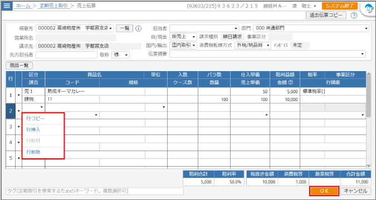Click the 合計金額 value 11,000
Image resolution: width=376 pixels, height=200 pixels.
355,182
